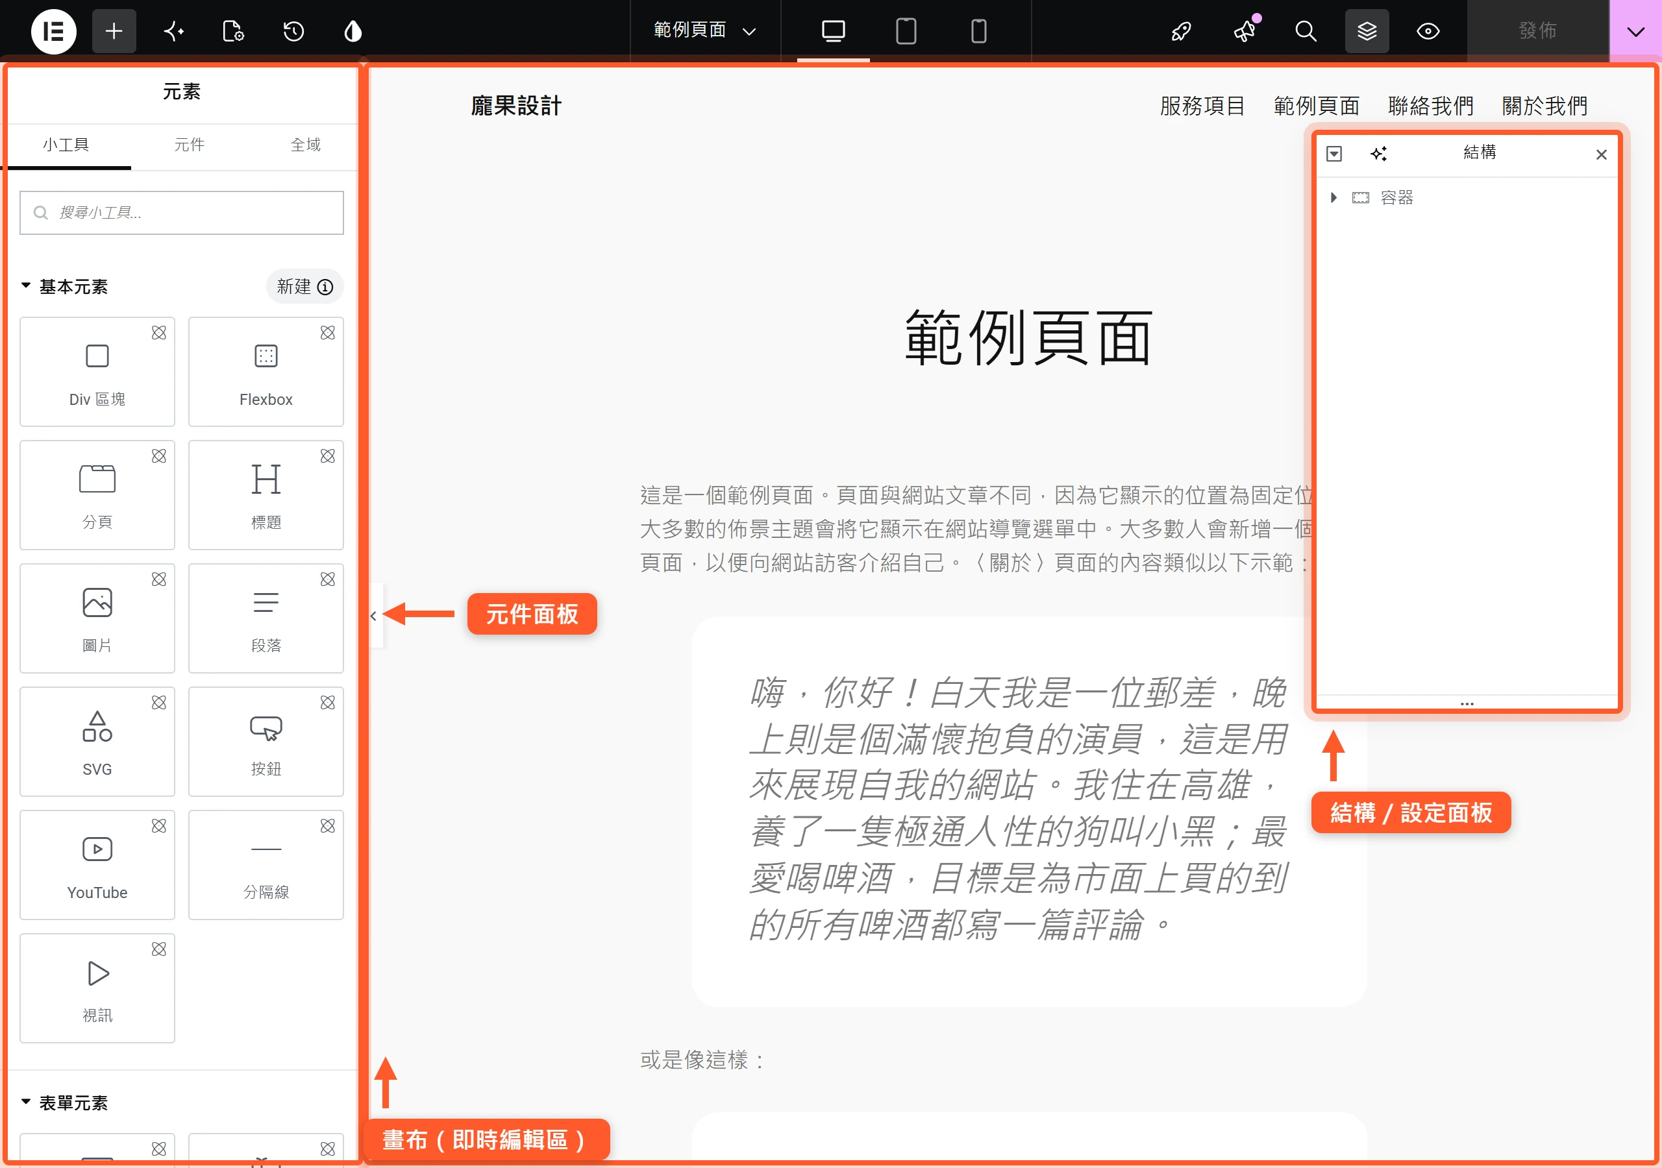This screenshot has height=1168, width=1662.
Task: Select the Div 區塊 widget
Action: coord(97,372)
